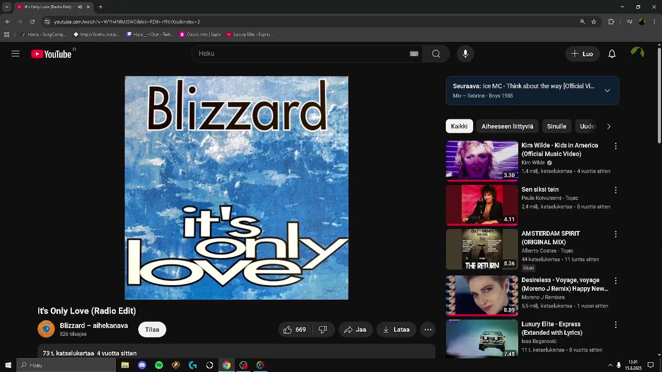
Task: Show more filter chips with right arrow
Action: [609, 126]
